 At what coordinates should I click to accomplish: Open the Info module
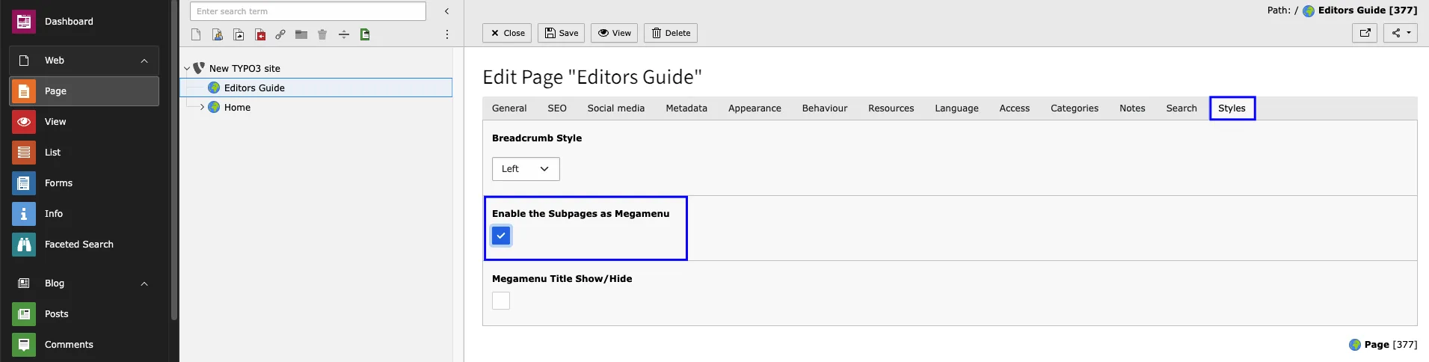coord(84,214)
